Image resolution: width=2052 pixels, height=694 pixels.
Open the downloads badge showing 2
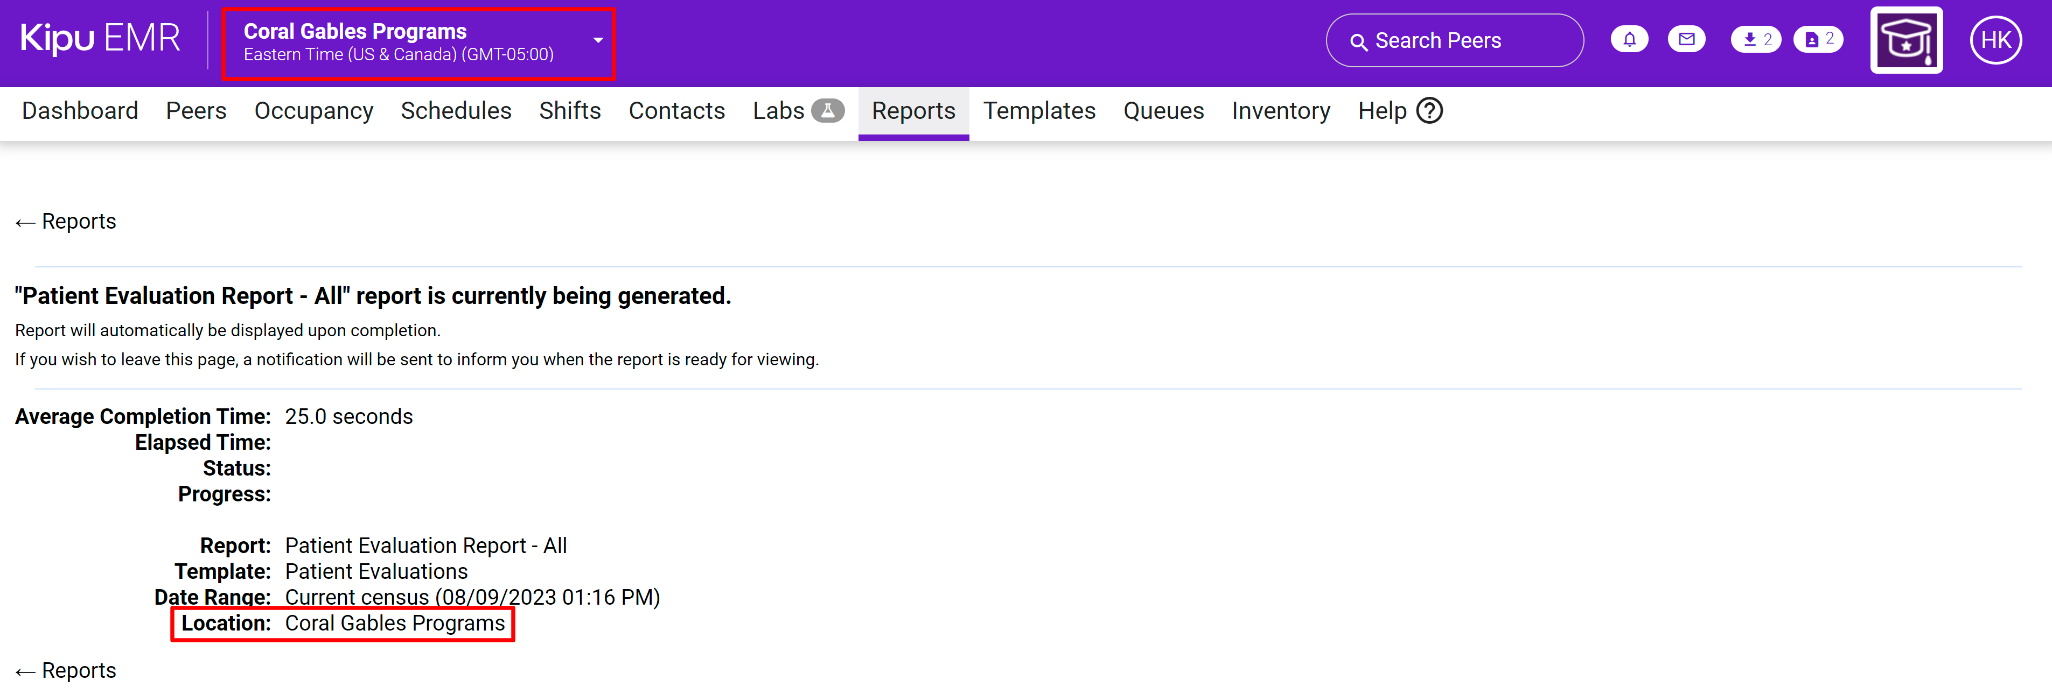(1755, 40)
